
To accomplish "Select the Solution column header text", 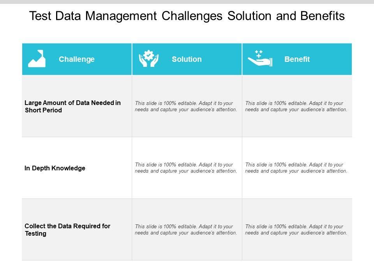I will [187, 59].
